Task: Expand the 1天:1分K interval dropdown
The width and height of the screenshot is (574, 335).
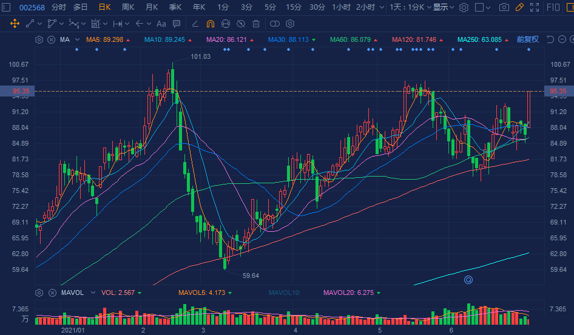Action: tap(410, 7)
